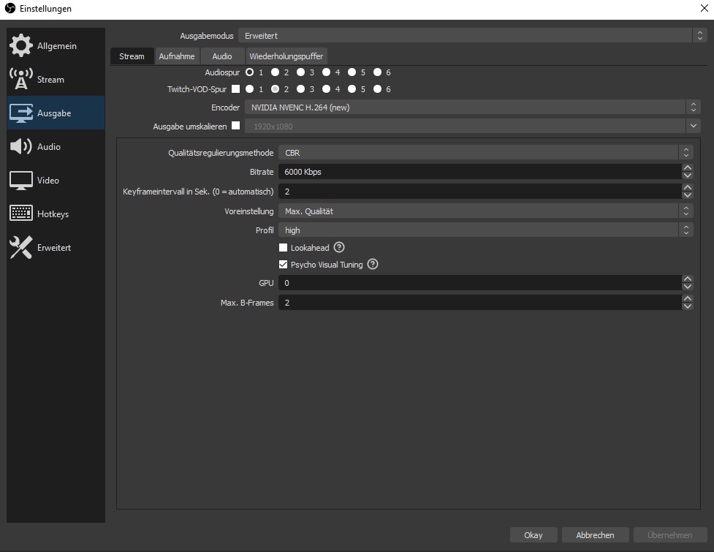Select Twitch-VOD-Spur radio button 1
Screen dimensions: 714x552
[x=249, y=88]
